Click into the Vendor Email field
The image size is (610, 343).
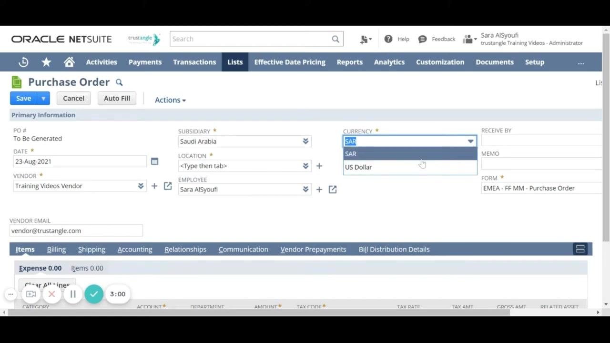tap(76, 231)
